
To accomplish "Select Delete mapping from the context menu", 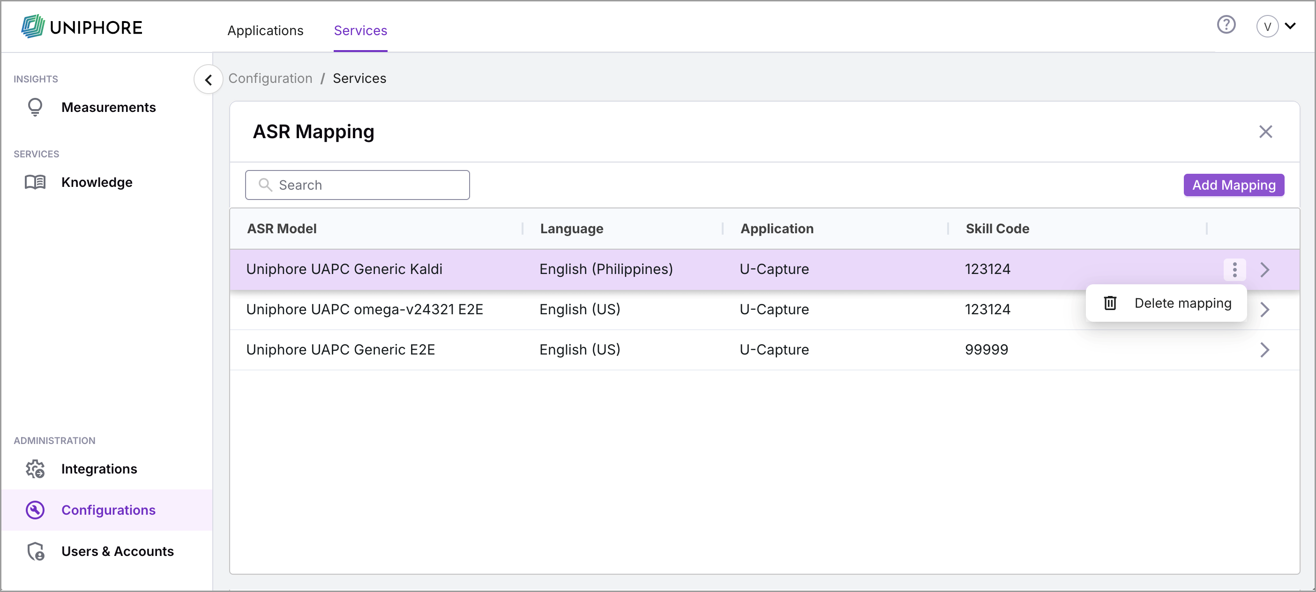I will coord(1166,303).
